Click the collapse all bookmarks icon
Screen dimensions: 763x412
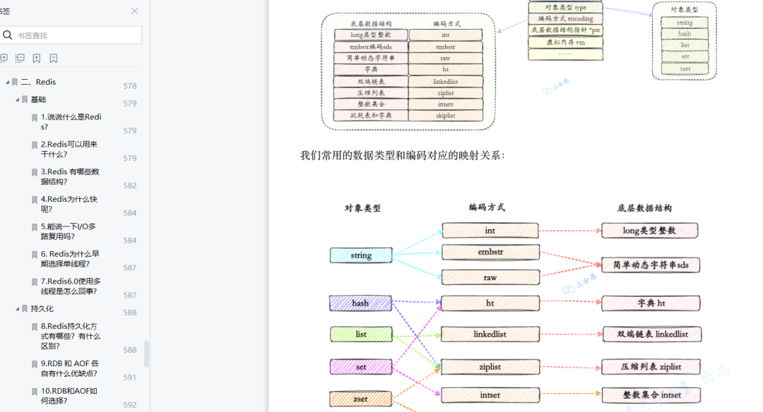coord(20,57)
